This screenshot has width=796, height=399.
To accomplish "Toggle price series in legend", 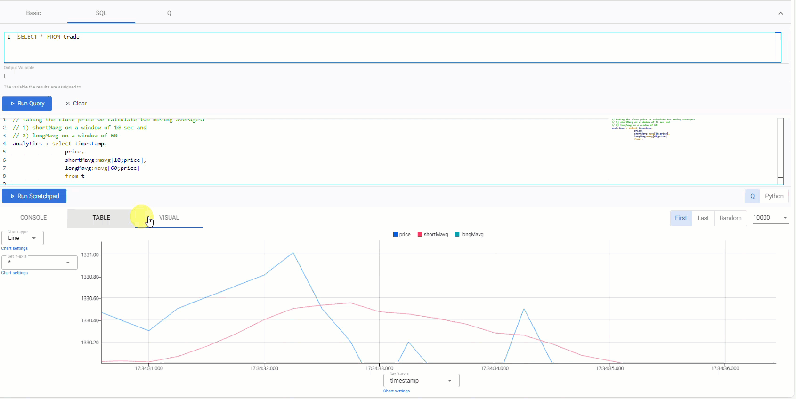I will coord(402,235).
